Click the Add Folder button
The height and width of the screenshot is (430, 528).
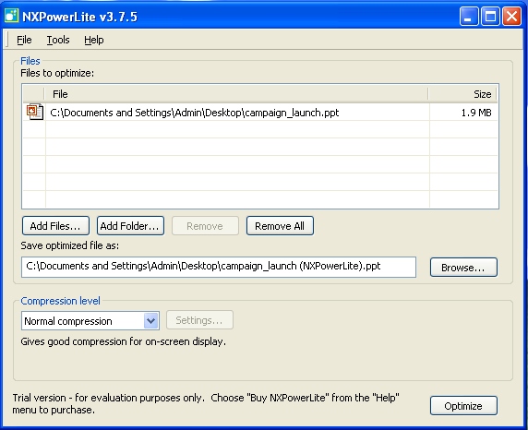pos(130,225)
